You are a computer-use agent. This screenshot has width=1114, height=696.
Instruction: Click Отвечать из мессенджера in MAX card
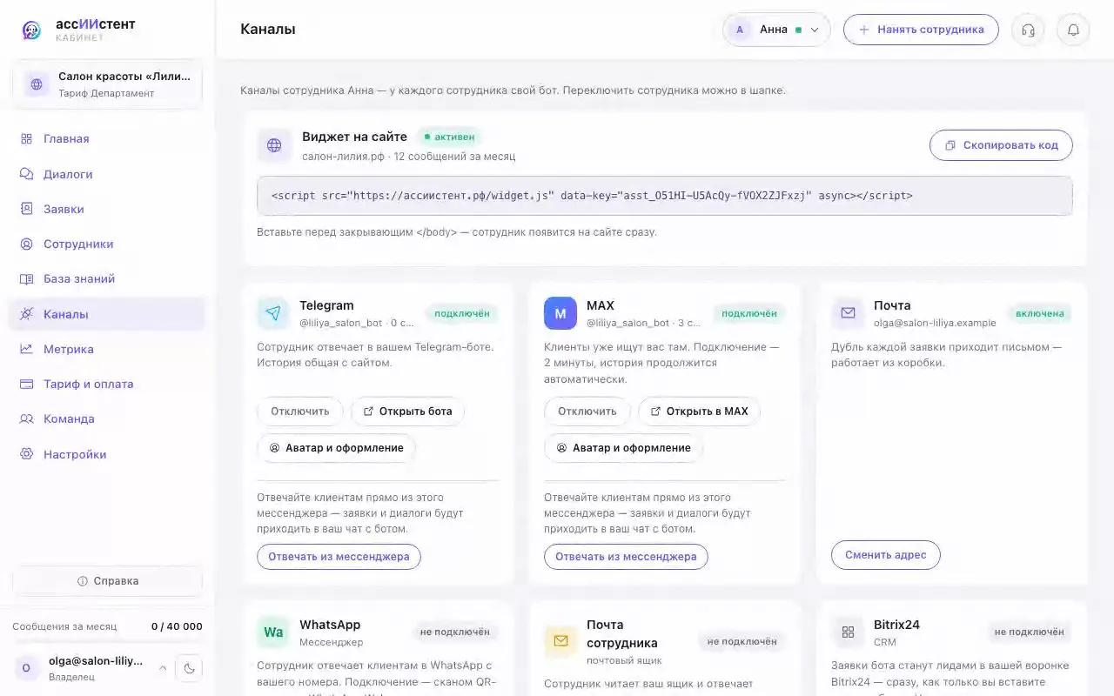tap(626, 557)
